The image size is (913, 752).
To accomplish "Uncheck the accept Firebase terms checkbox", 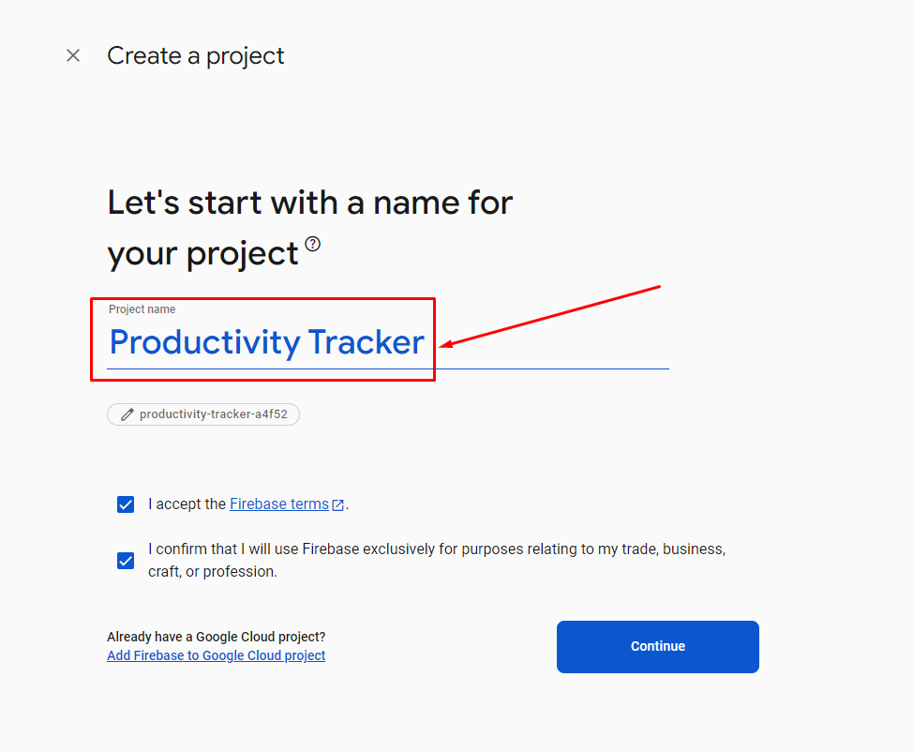I will pyautogui.click(x=126, y=504).
